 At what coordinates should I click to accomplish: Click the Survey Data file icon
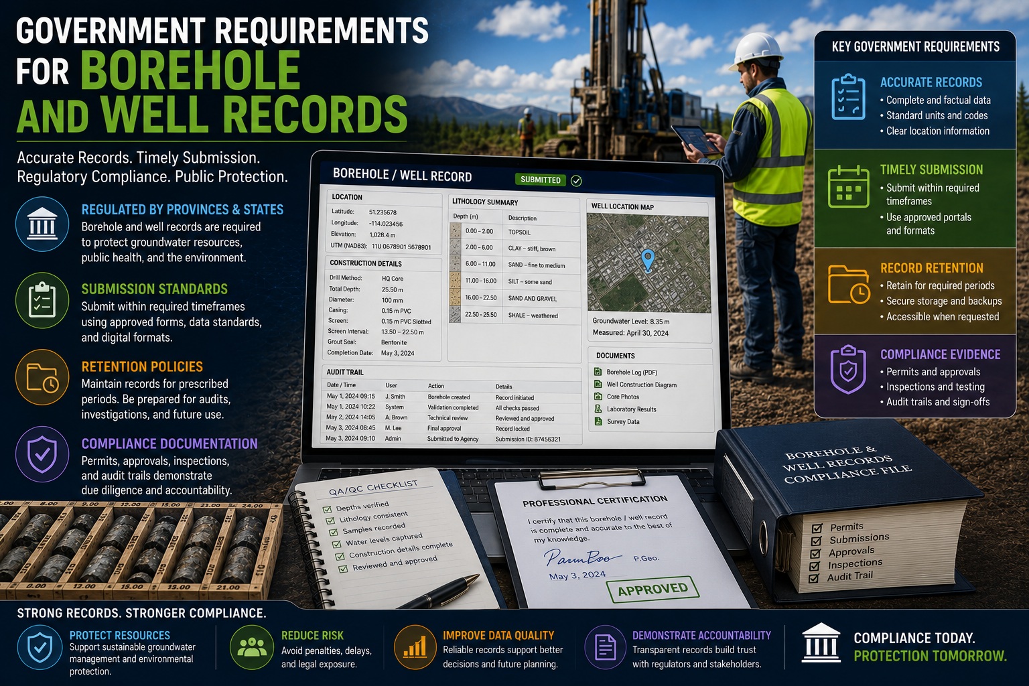(598, 421)
